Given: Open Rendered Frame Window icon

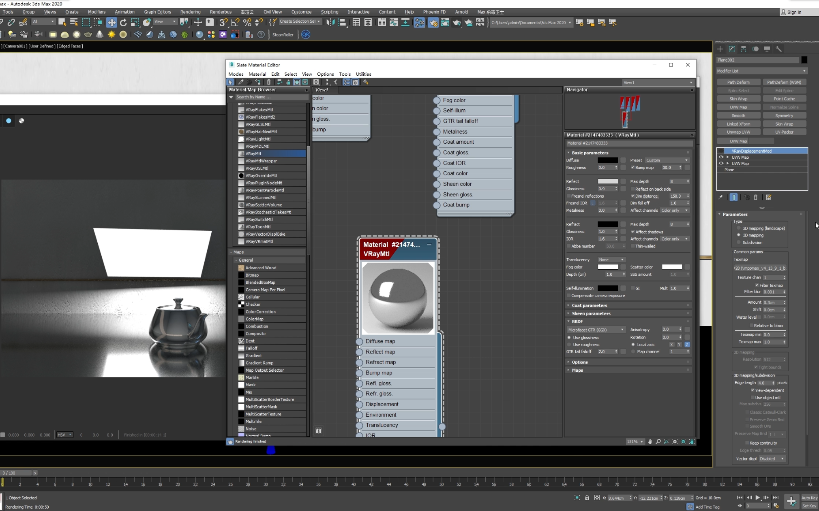Looking at the screenshot, I should (445, 22).
